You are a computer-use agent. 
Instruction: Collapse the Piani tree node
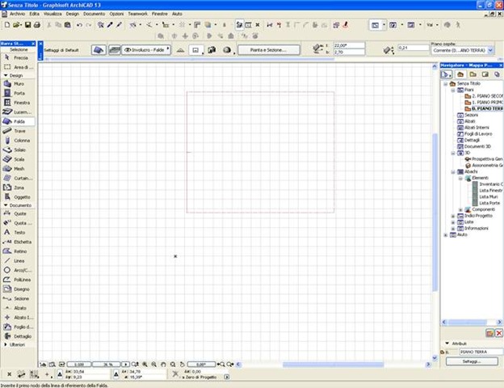(x=453, y=90)
